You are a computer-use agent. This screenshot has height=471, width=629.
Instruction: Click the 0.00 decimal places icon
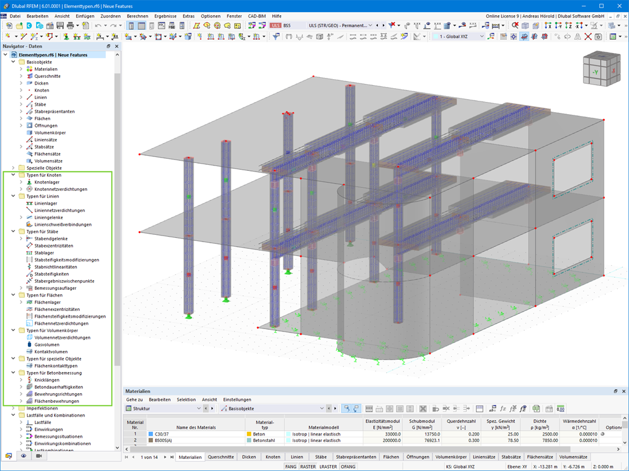pos(561,409)
